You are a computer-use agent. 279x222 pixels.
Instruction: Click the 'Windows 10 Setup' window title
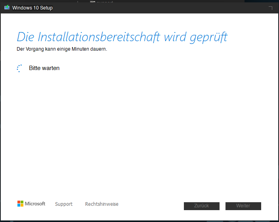pyautogui.click(x=32, y=8)
